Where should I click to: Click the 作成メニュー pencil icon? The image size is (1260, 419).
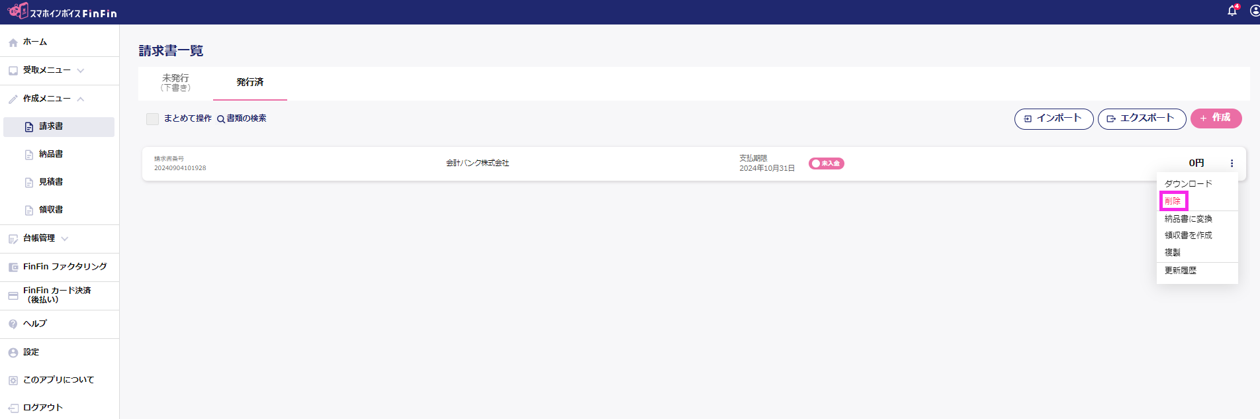click(x=13, y=99)
